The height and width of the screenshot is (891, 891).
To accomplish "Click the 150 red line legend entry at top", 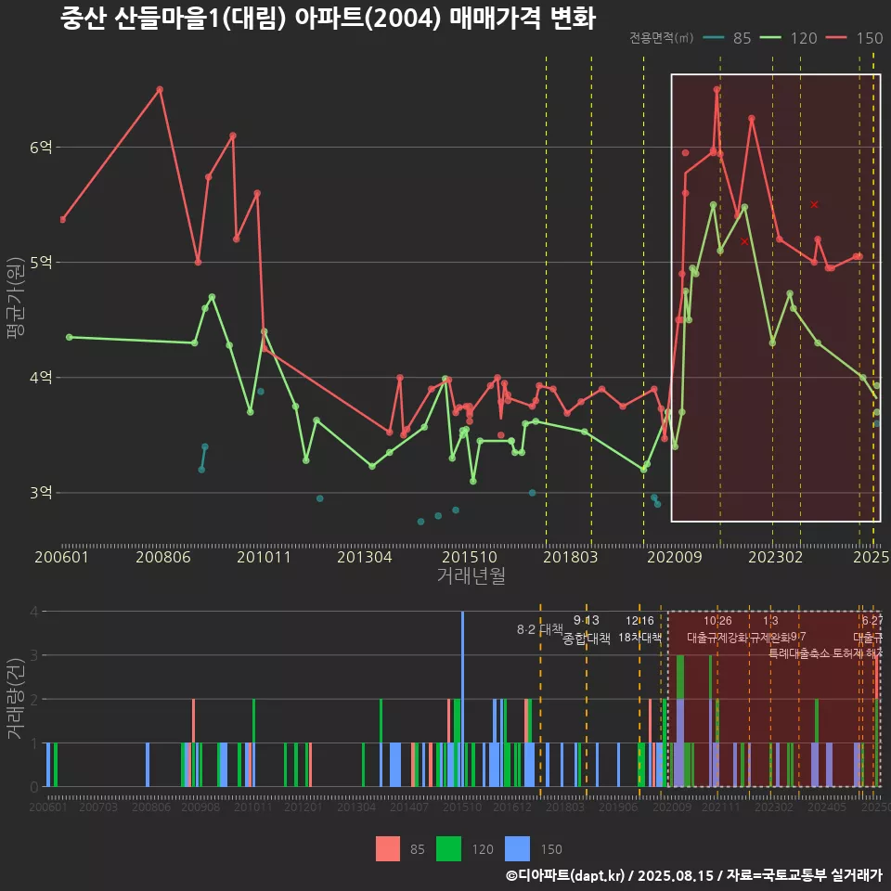I will [854, 38].
